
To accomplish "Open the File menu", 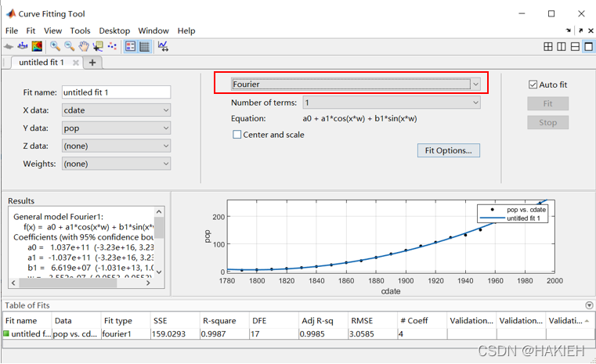I will 12,31.
